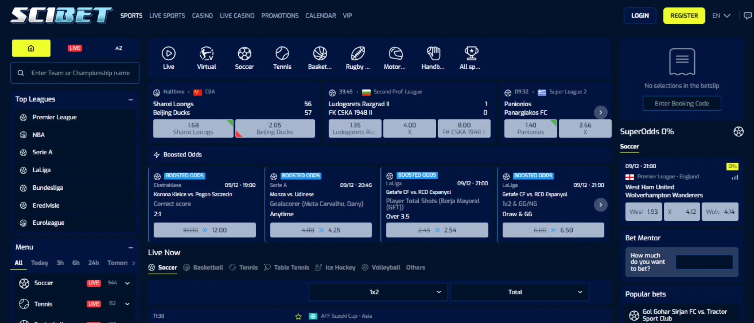Viewport: 754px width, 323px height.
Task: Click the Register button
Action: click(x=684, y=15)
